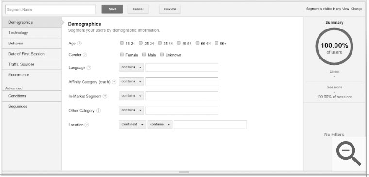Click the Save button
The height and width of the screenshot is (177, 369).
[112, 9]
